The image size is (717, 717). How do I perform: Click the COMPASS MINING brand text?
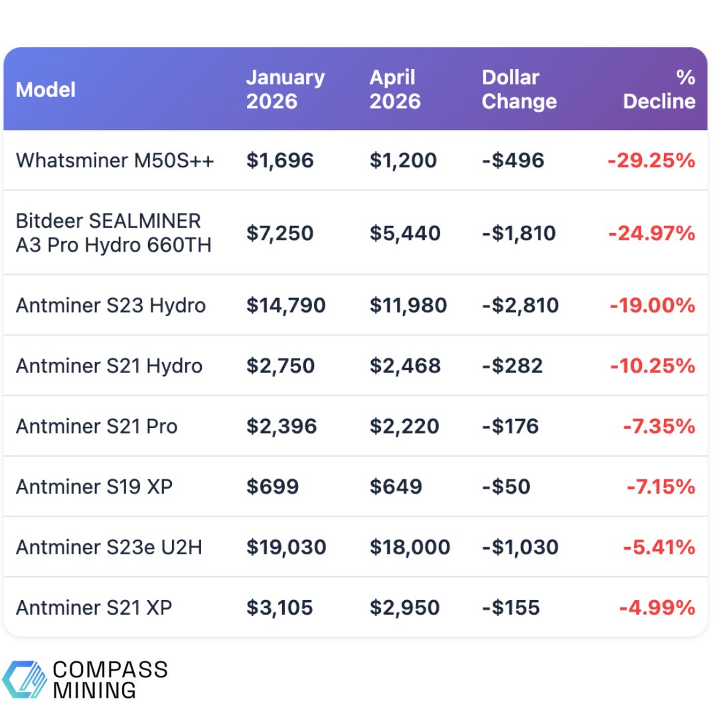[110, 679]
